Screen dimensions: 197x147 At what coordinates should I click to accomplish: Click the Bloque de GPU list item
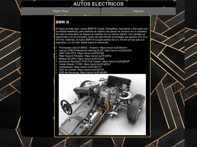[x=82, y=59]
